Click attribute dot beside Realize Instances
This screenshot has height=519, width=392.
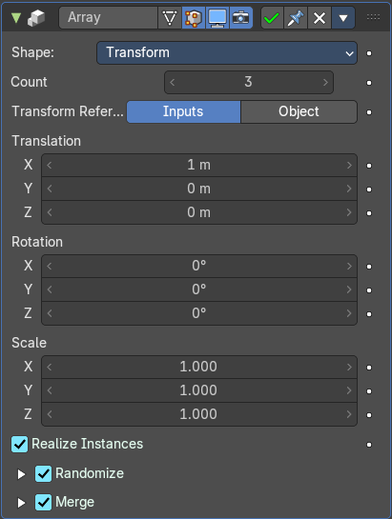[369, 445]
